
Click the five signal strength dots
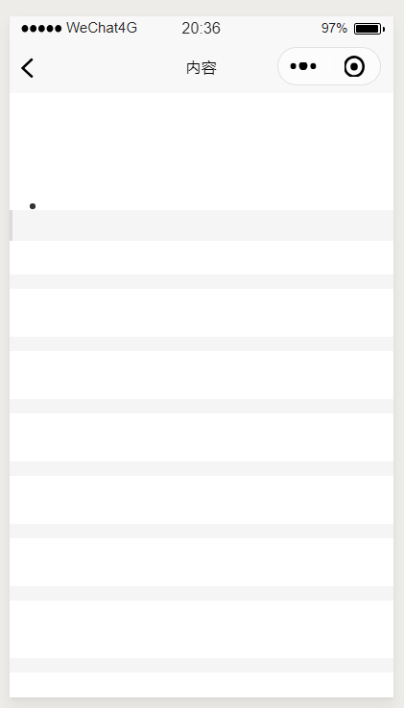41,29
